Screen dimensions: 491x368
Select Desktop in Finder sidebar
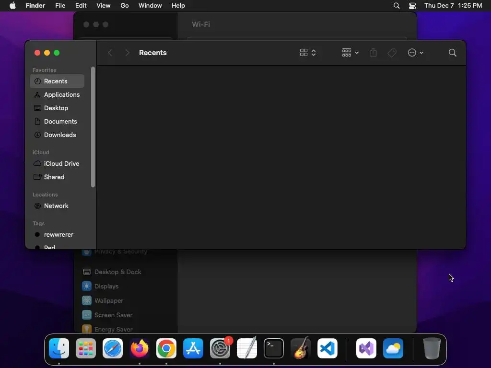tap(57, 108)
